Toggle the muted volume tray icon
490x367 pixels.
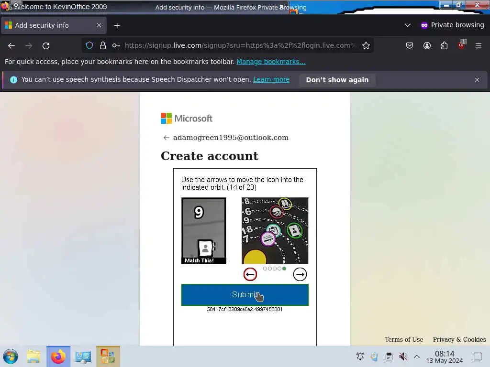tap(403, 356)
